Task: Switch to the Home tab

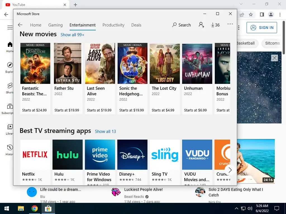Action: (36, 25)
